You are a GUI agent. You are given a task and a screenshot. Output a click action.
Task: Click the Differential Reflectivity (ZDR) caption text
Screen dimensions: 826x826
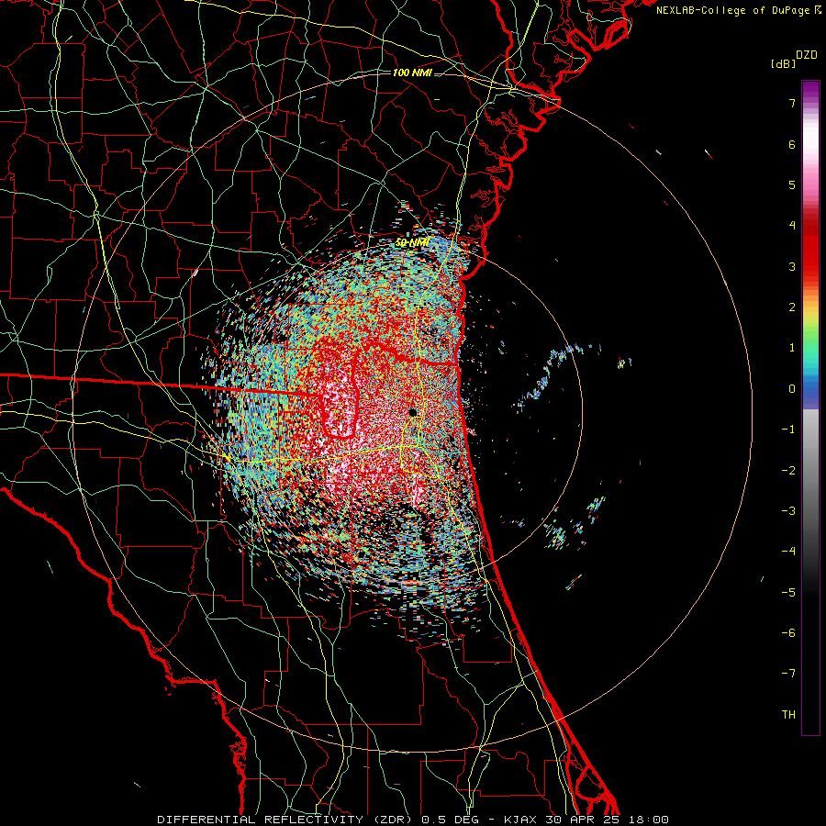pyautogui.click(x=287, y=820)
